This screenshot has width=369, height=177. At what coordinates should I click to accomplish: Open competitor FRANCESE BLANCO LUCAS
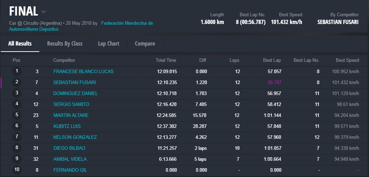pyautogui.click(x=83, y=72)
